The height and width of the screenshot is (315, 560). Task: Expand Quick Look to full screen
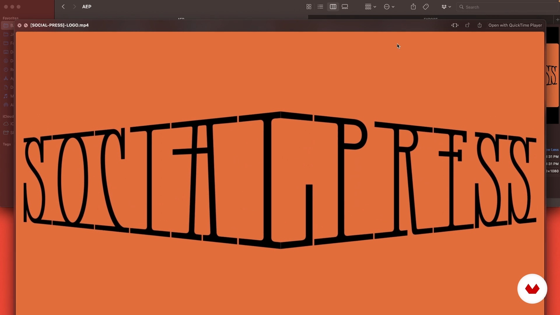[x=26, y=25]
